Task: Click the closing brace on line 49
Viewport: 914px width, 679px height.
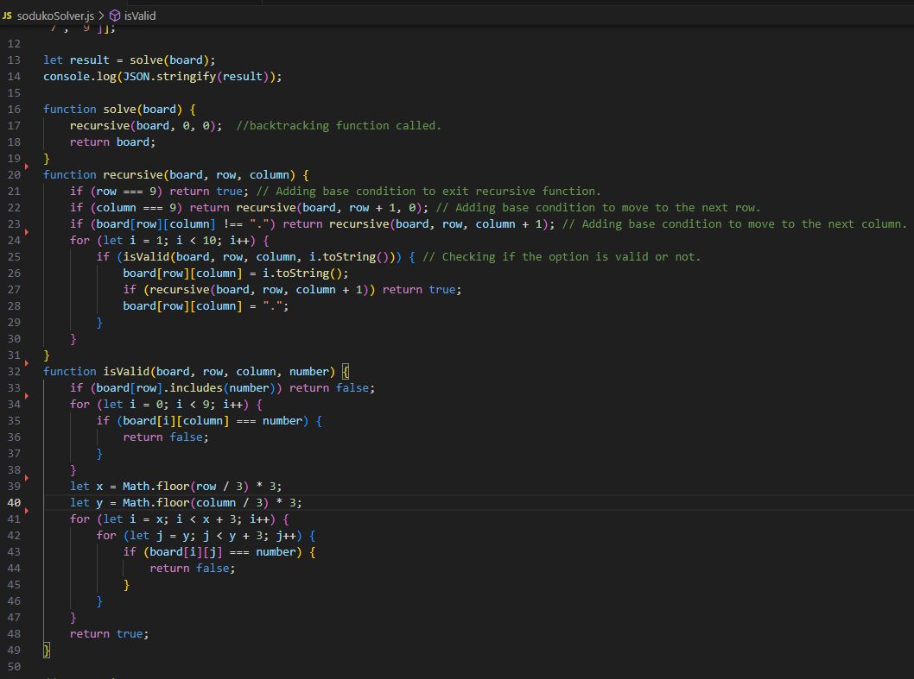Action: pyautogui.click(x=47, y=650)
